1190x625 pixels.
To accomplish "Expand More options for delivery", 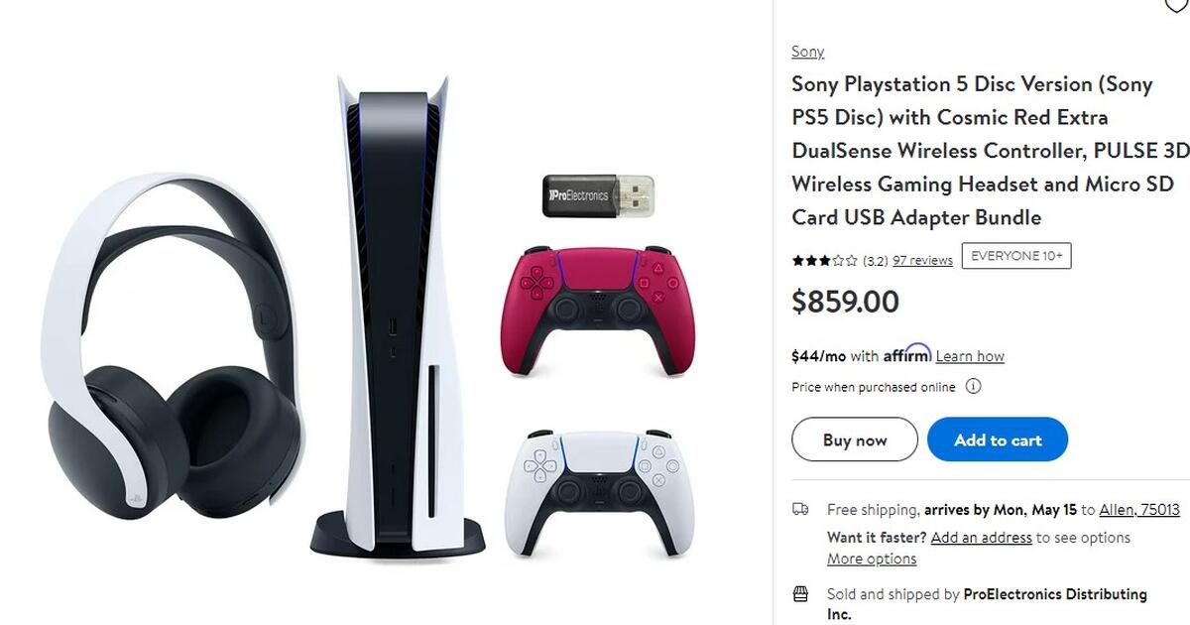I will pos(871,559).
